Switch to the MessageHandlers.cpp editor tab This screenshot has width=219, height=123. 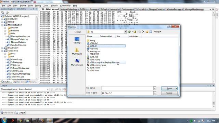[x=194, y=9]
